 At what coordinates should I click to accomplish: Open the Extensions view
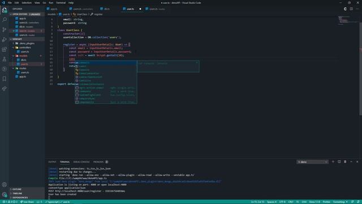point(5,49)
